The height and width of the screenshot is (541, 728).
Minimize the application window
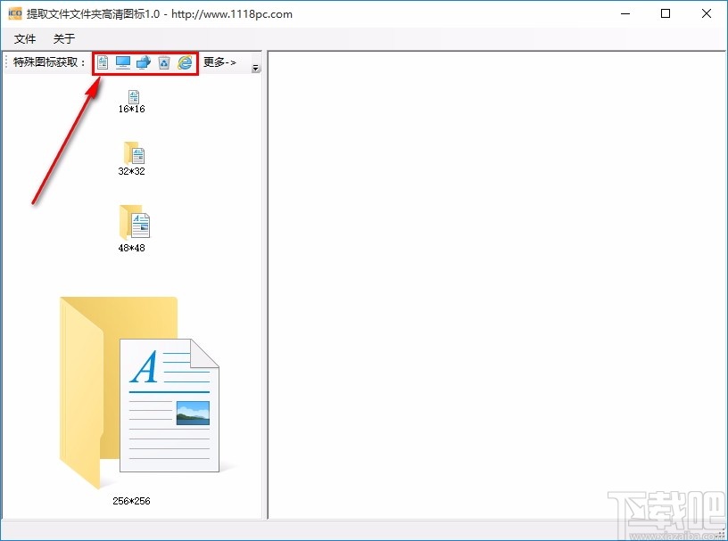[x=625, y=14]
